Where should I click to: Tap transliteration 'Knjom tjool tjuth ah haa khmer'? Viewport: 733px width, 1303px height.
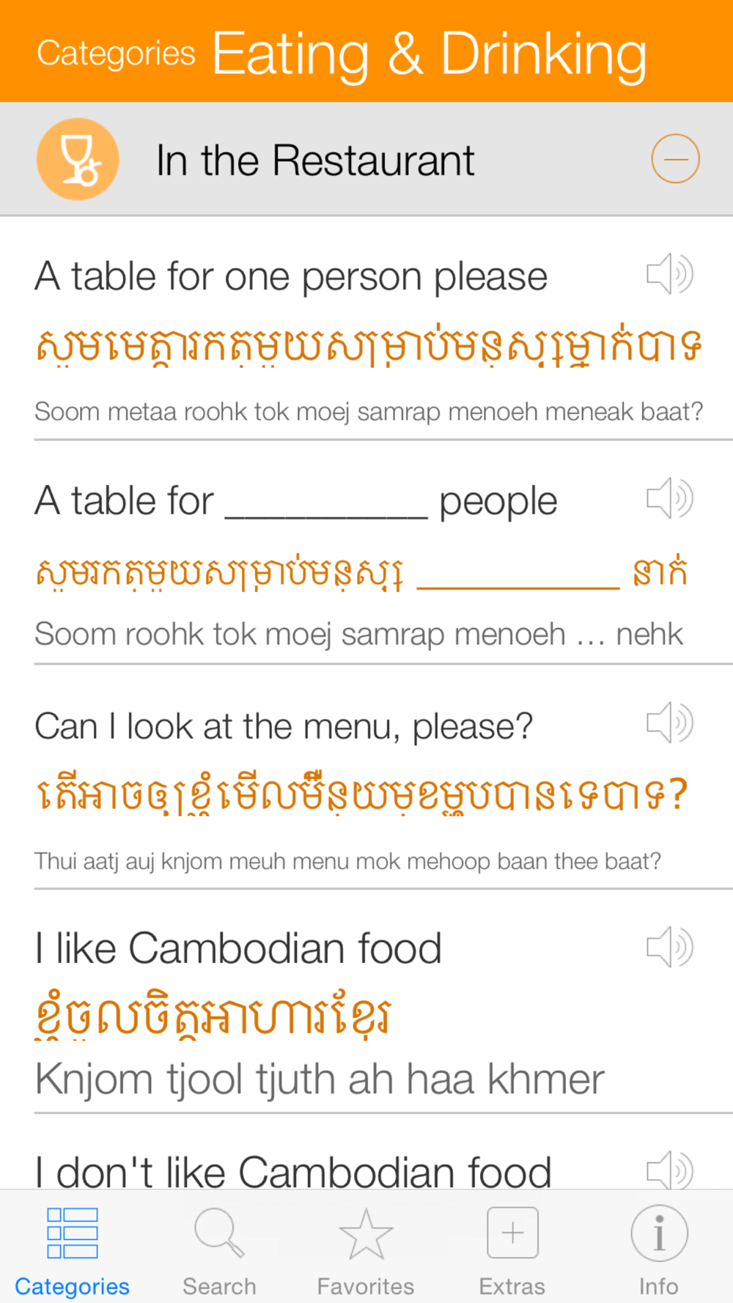point(320,1079)
